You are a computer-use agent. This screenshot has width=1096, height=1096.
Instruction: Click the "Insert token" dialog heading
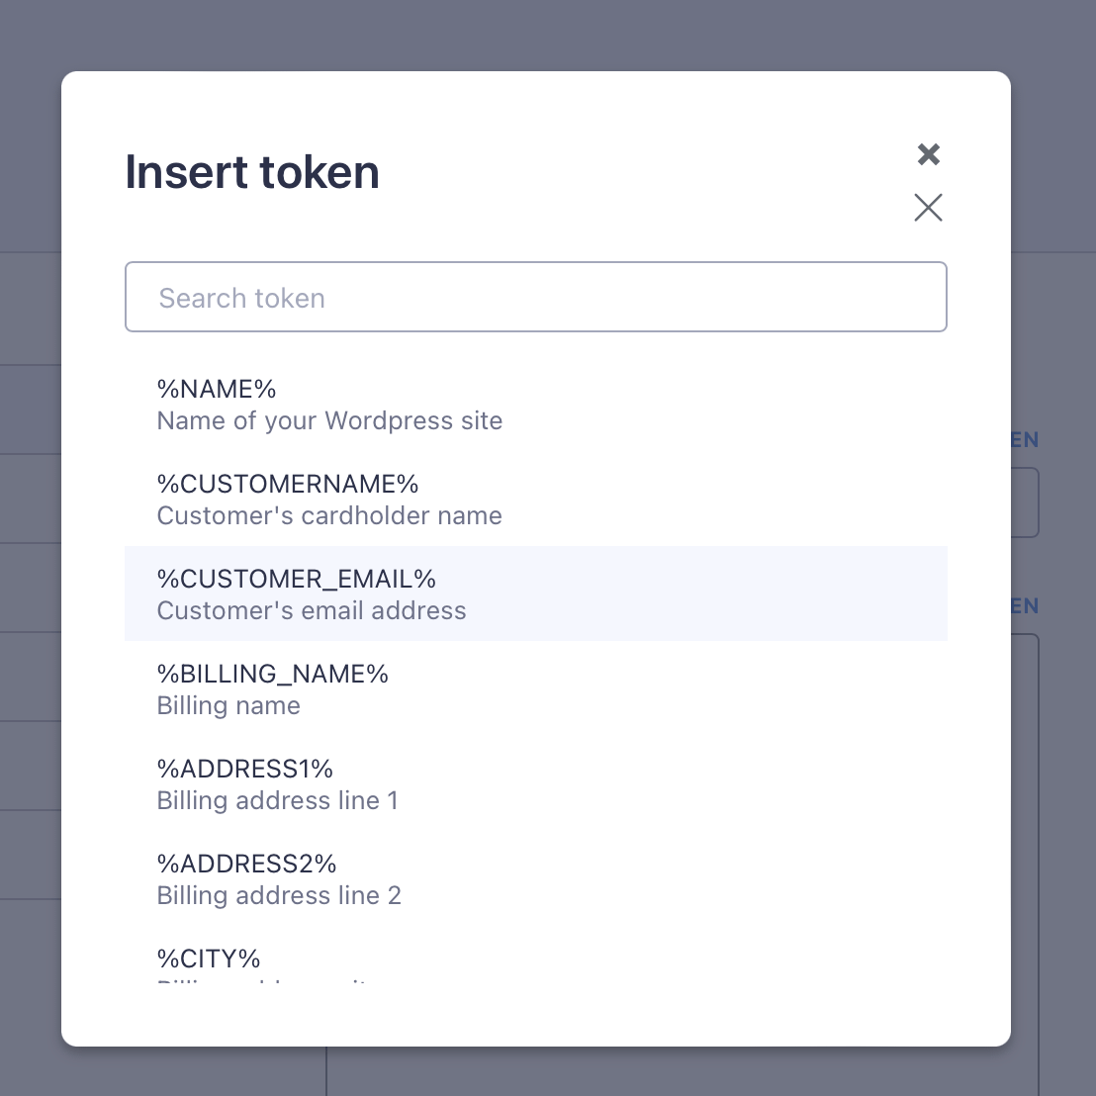point(252,172)
